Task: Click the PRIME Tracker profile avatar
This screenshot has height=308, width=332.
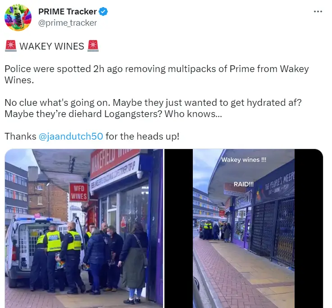Action: coord(18,18)
